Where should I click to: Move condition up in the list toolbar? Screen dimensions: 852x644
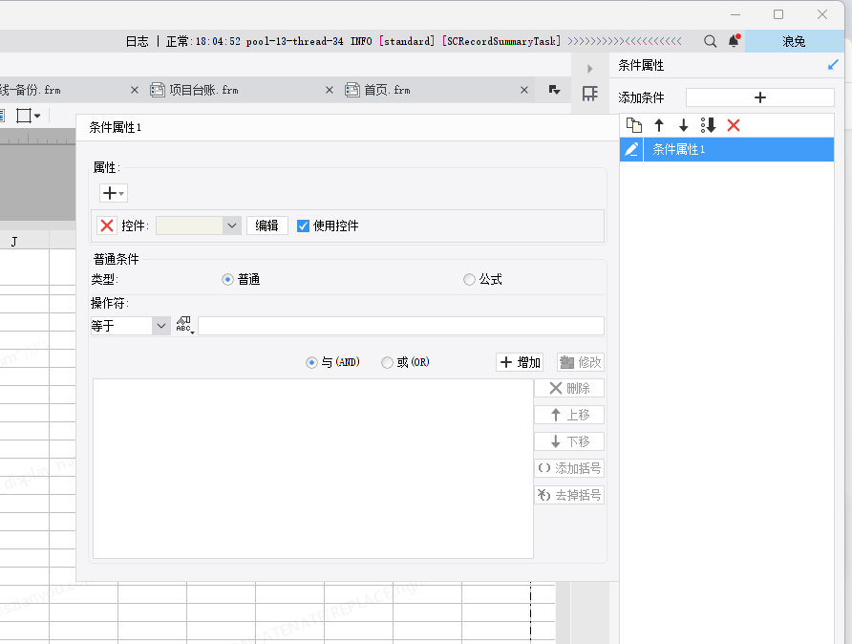click(x=659, y=125)
